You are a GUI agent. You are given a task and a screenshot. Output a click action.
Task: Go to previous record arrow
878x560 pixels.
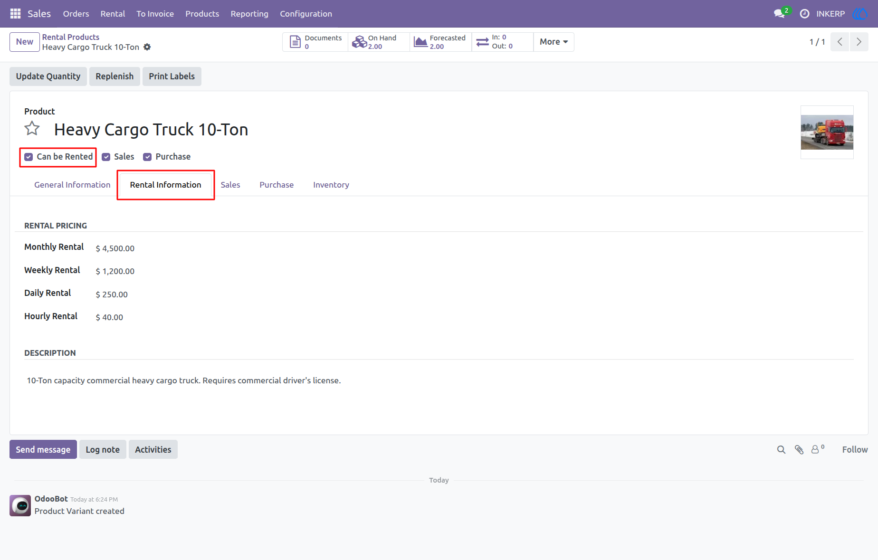coord(840,42)
